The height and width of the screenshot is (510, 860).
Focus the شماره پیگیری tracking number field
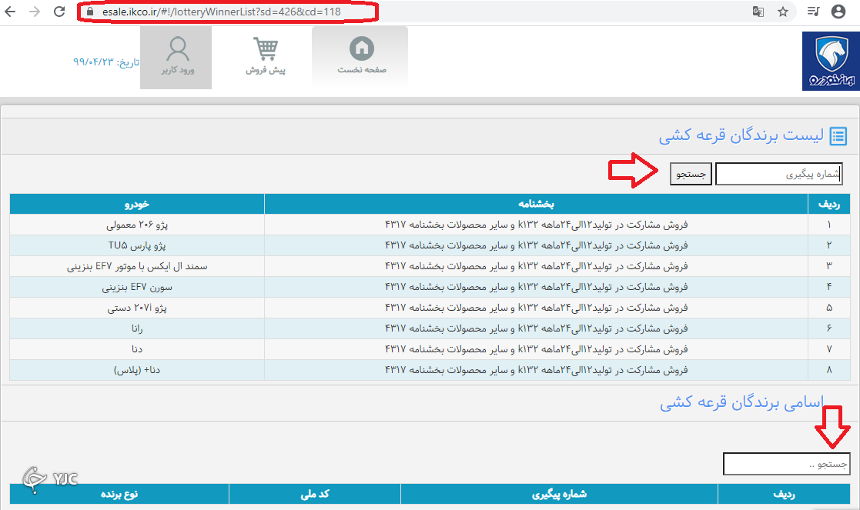click(x=778, y=175)
